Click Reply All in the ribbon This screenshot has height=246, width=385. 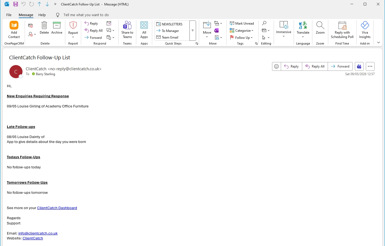pos(94,31)
